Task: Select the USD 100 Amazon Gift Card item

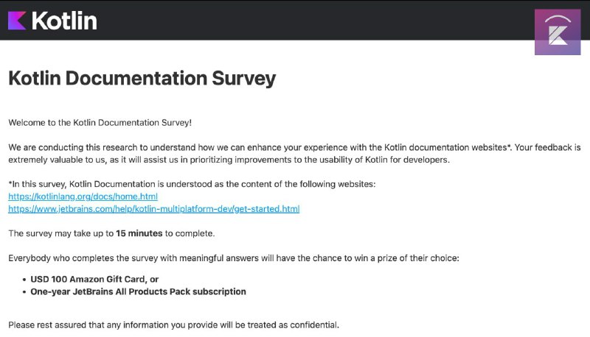Action: pyautogui.click(x=94, y=279)
